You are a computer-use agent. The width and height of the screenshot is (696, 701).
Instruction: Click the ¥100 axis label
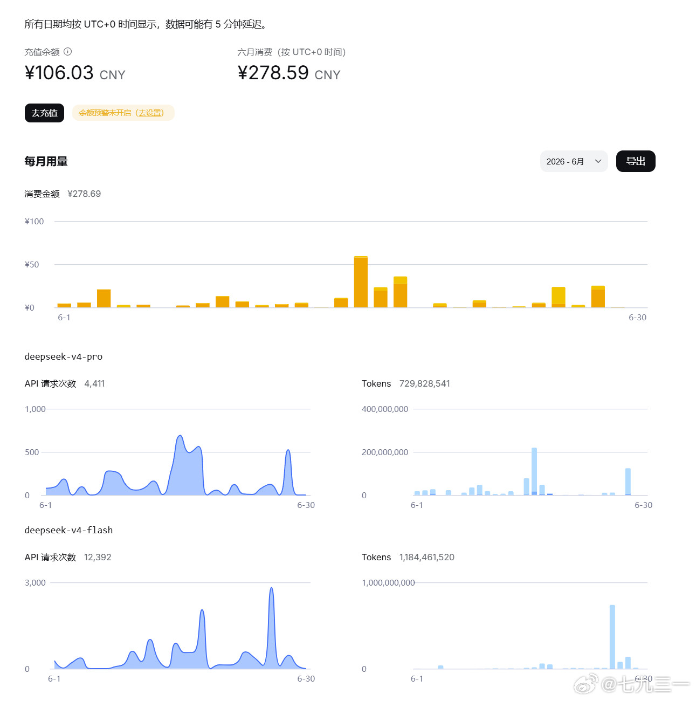click(x=35, y=221)
